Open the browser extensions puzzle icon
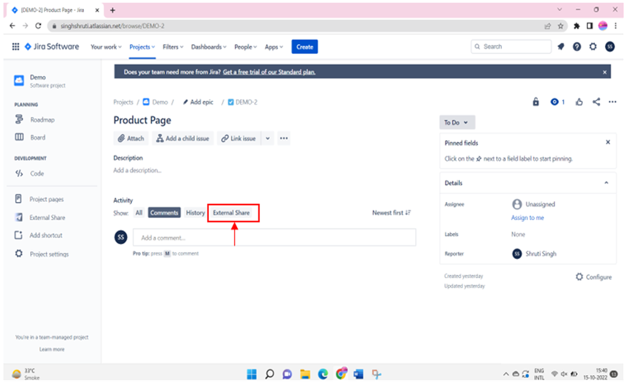625x382 pixels. pyautogui.click(x=577, y=26)
